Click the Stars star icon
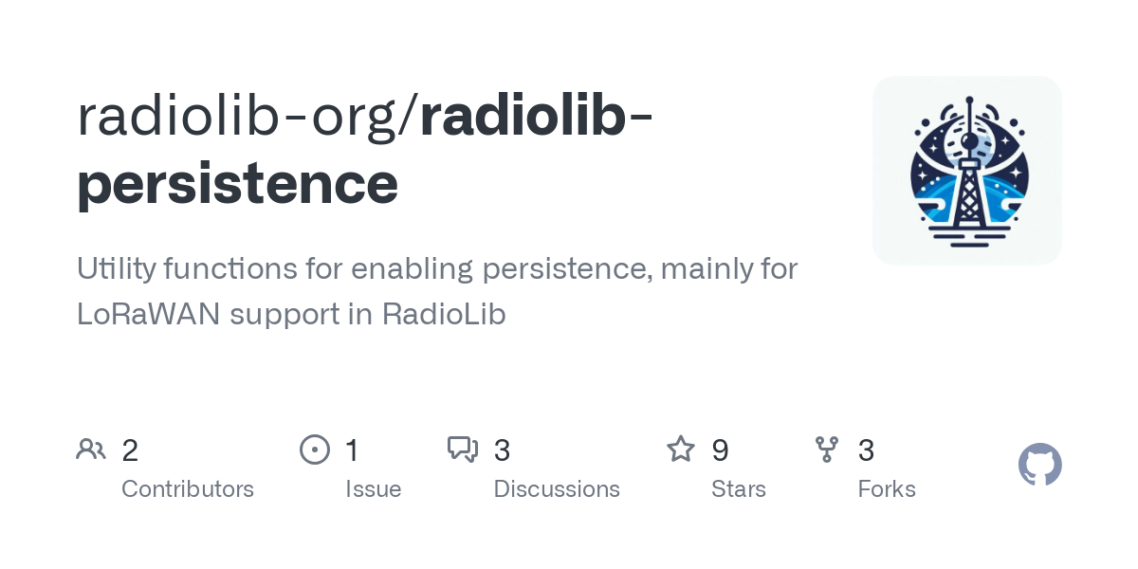The image size is (1138, 569). pos(681,450)
